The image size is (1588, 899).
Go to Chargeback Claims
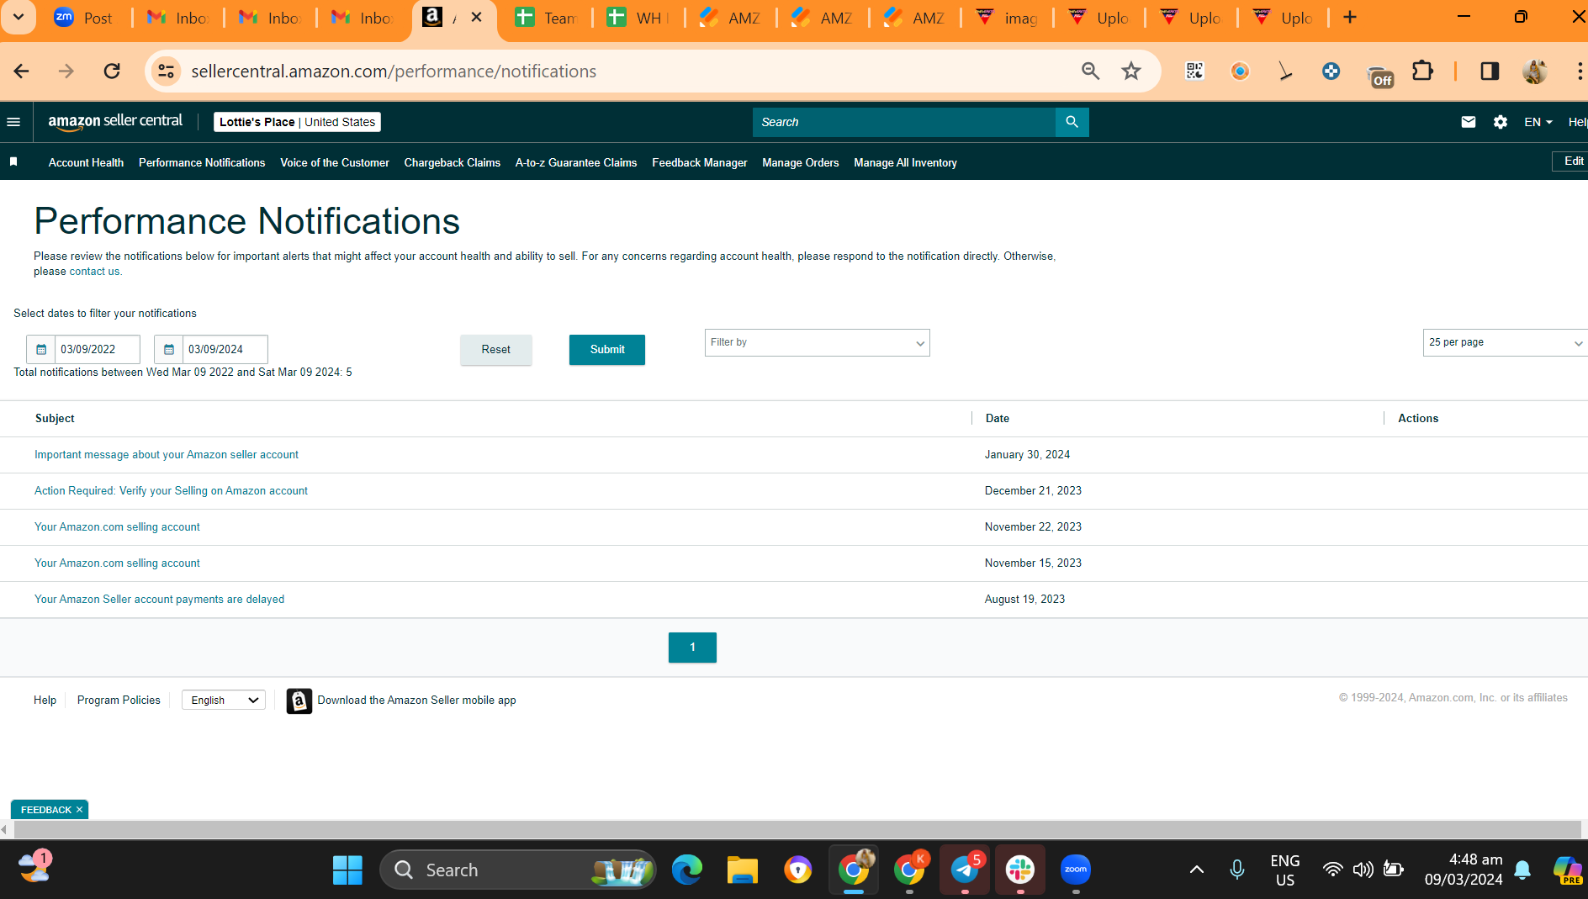pyautogui.click(x=452, y=162)
